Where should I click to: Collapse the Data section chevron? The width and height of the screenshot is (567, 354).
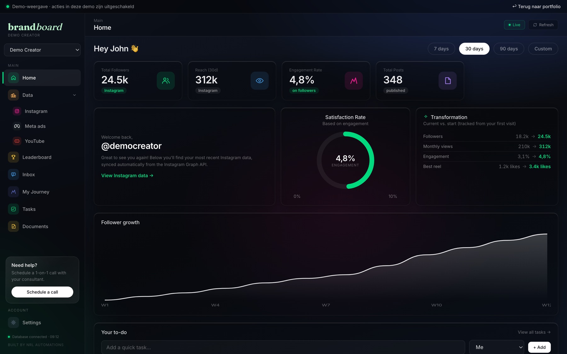click(x=74, y=95)
